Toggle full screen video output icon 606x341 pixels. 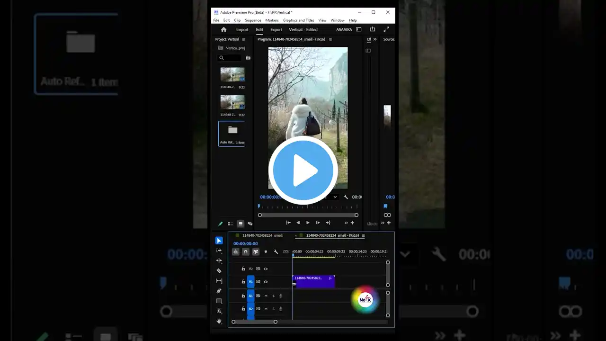click(x=386, y=29)
